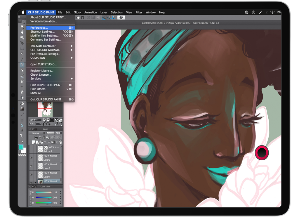
Task: Select the Gradient tool
Action: click(22, 109)
